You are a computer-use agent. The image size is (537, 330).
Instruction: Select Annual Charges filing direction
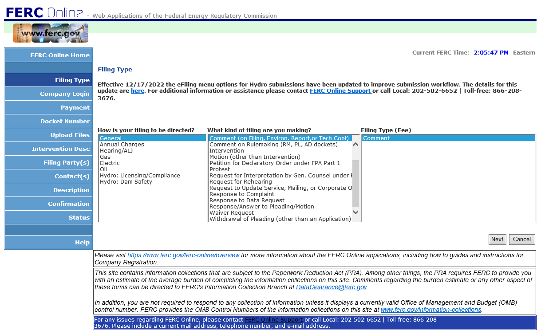coord(152,145)
